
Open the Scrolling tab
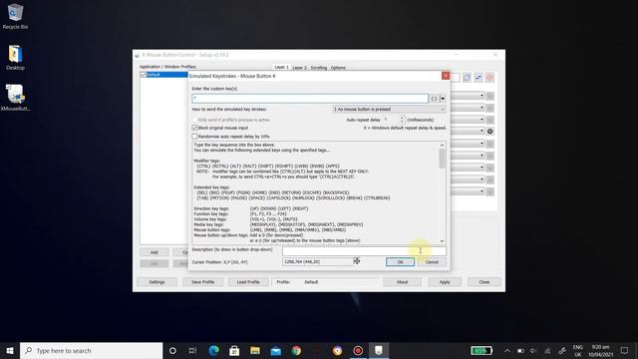pos(319,68)
